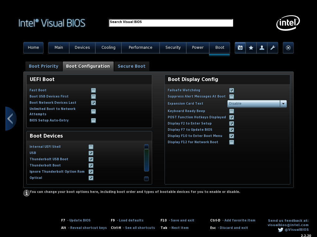Toggle Display F10 to Enter Boot Menu
The image size is (317, 237).
(232, 136)
